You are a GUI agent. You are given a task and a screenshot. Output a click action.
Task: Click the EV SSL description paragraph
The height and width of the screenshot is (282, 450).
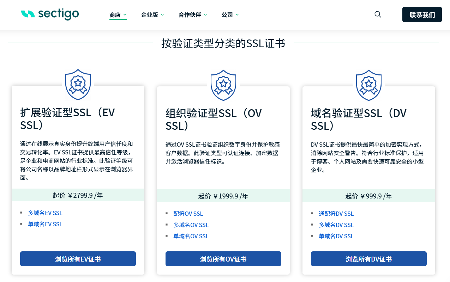point(77,161)
